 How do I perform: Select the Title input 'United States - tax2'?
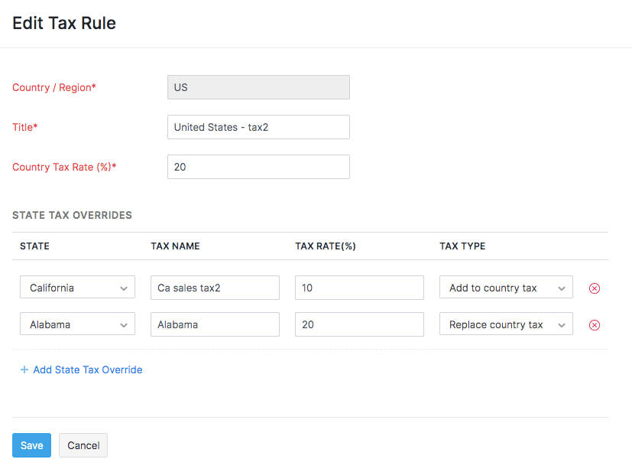(258, 127)
